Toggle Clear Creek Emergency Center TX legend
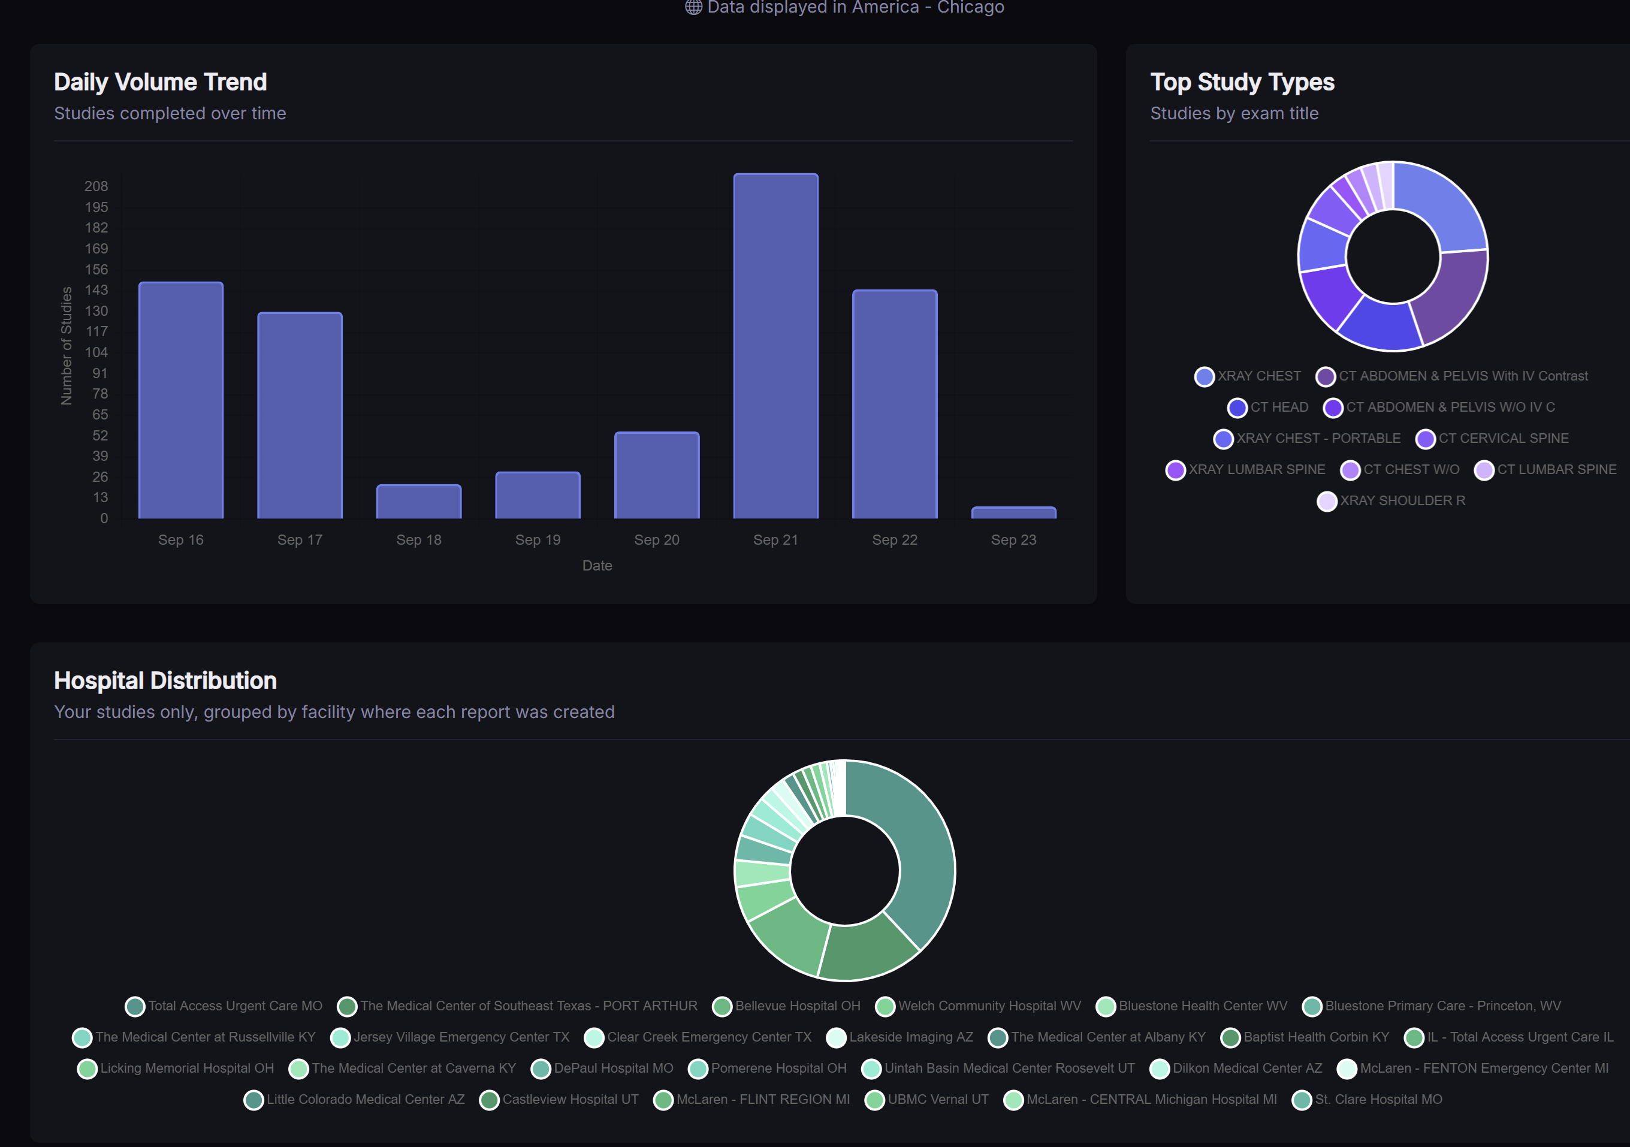1630x1147 pixels. coord(698,1038)
